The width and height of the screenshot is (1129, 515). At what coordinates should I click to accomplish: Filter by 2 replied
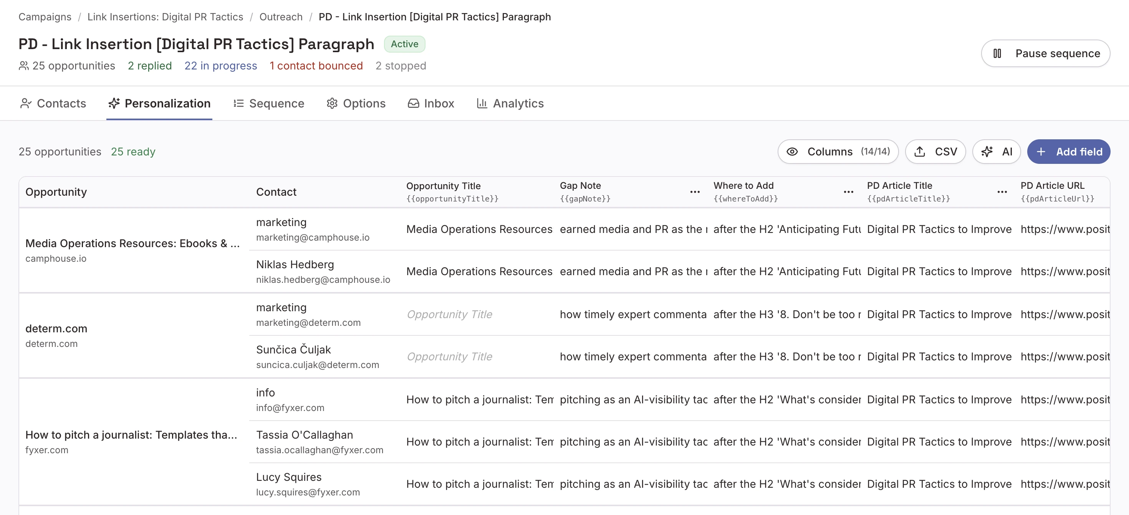click(x=150, y=66)
